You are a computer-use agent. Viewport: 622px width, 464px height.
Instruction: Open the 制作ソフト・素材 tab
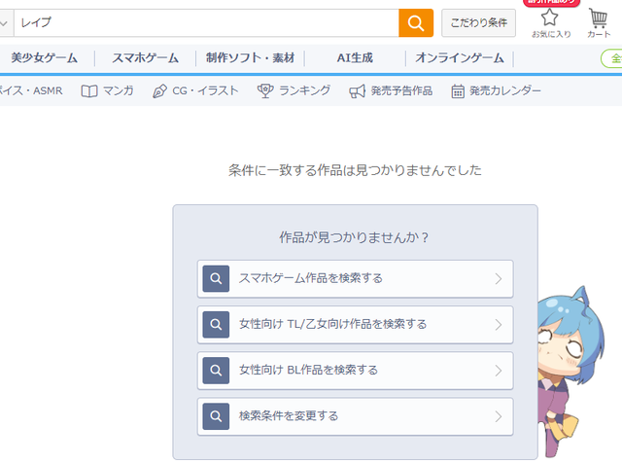click(x=251, y=58)
